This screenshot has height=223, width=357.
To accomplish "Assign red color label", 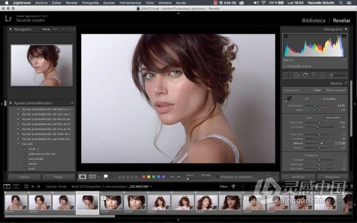I will click(144, 177).
